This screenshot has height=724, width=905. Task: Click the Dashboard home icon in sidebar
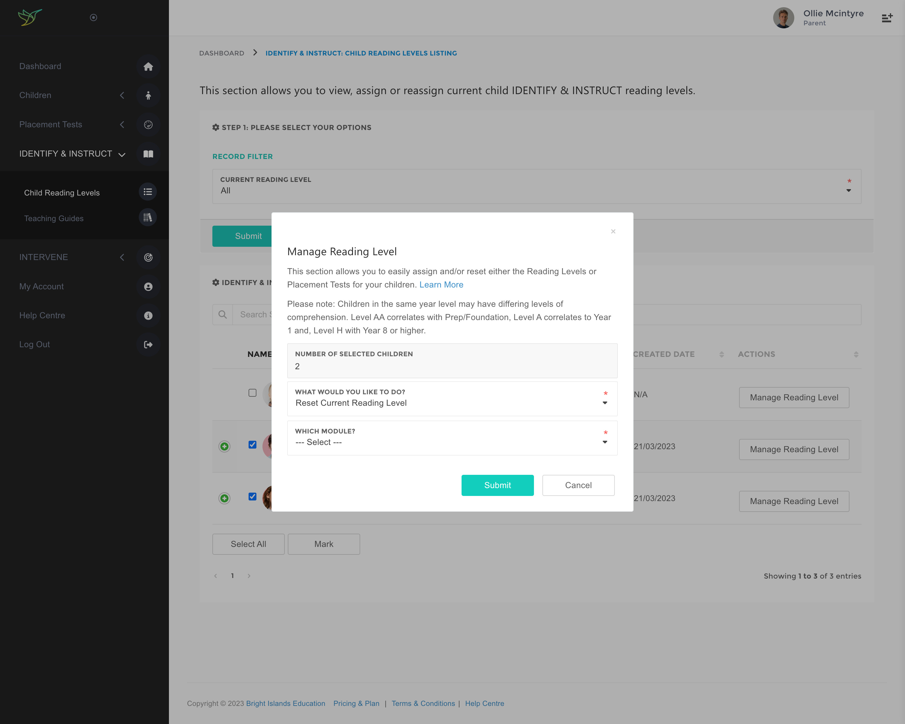point(148,66)
